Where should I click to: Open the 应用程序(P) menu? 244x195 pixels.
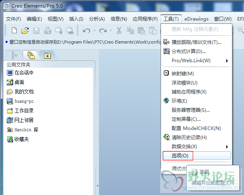click(x=145, y=19)
